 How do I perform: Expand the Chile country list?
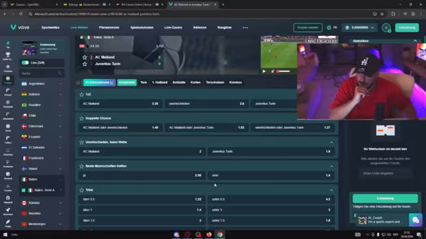pos(60,116)
